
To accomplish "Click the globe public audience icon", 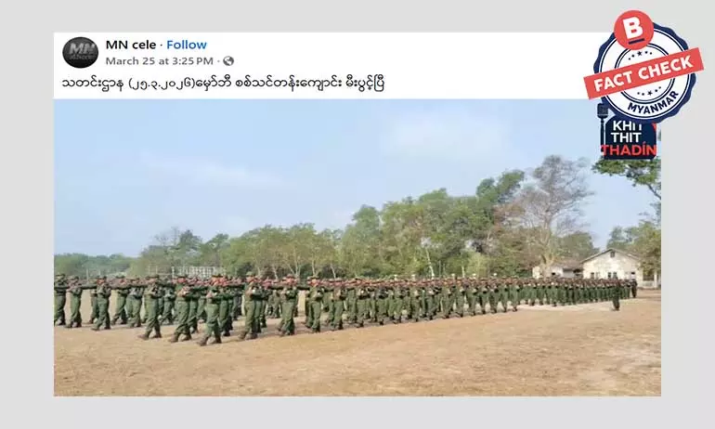I will (228, 61).
